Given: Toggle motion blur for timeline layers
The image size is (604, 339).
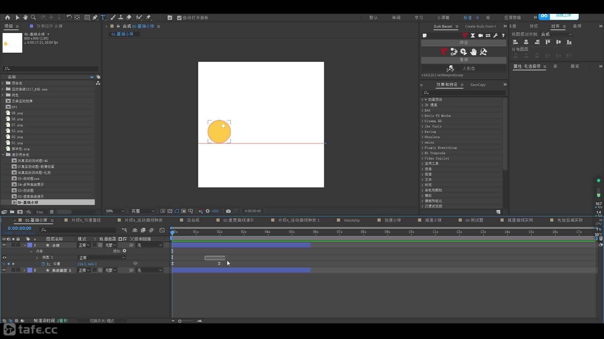Looking at the screenshot, I should tap(151, 230).
